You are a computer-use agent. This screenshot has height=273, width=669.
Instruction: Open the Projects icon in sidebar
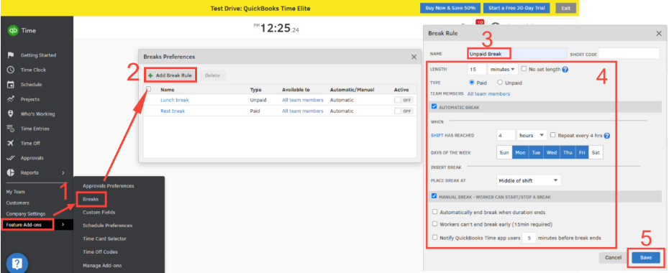coord(11,99)
